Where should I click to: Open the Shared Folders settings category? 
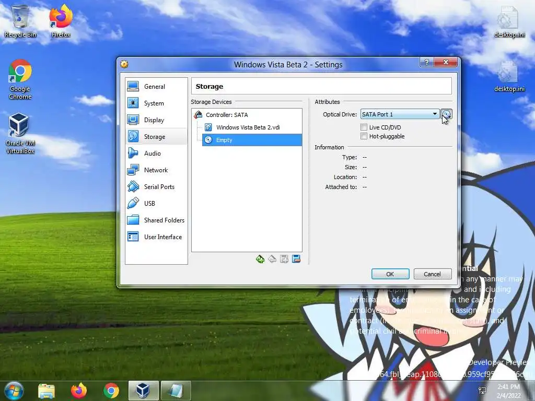[156, 220]
